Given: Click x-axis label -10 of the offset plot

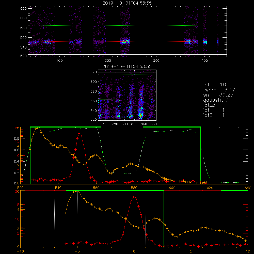Looking at the screenshot, I should point(20,251).
